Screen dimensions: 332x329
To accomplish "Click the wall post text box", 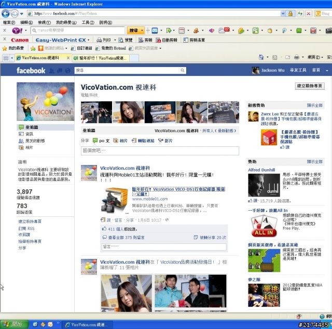I will [x=160, y=151].
